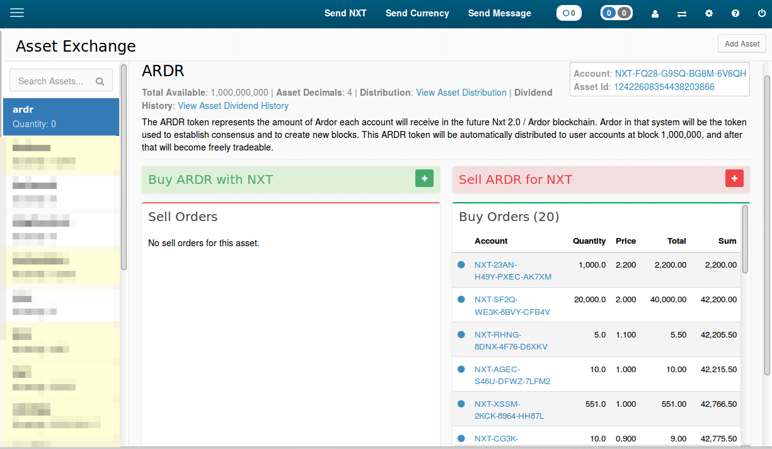Click the Sum column header
The image size is (772, 449).
coord(727,241)
